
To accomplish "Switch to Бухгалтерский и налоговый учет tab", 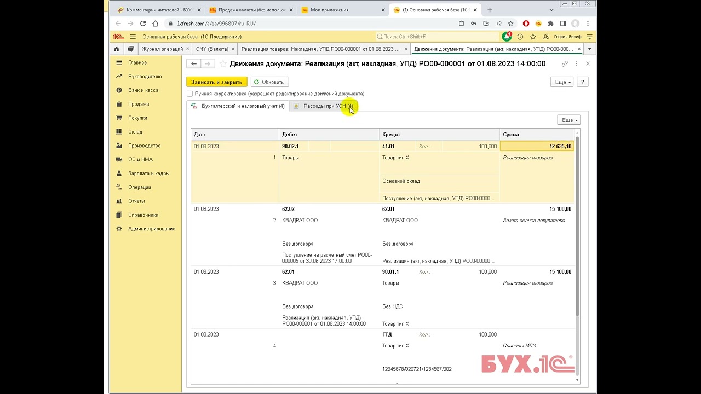I will coord(238,106).
